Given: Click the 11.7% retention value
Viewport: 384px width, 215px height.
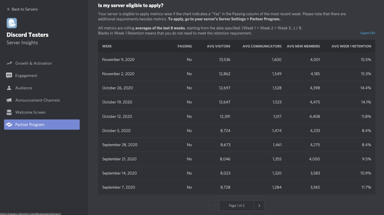Looking at the screenshot, I should tap(366, 187).
